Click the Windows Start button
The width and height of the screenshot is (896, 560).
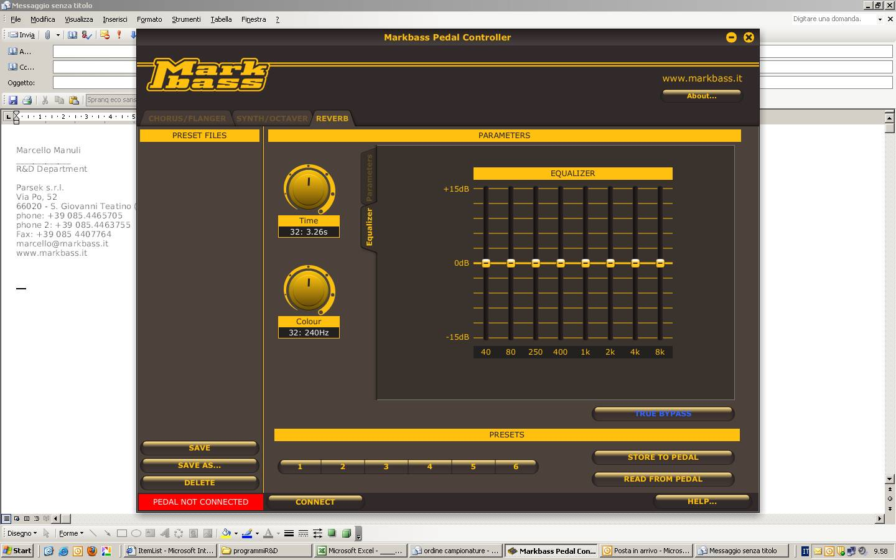point(17,551)
